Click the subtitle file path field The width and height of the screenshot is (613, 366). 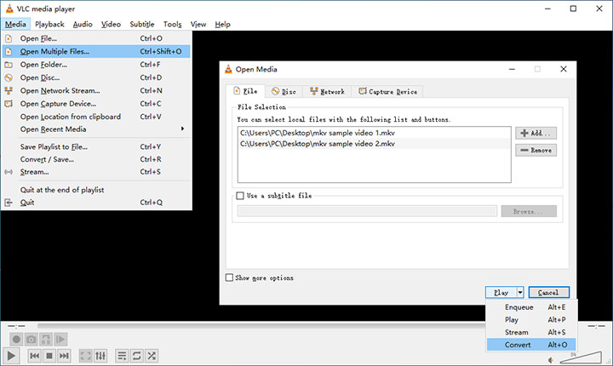(x=367, y=211)
